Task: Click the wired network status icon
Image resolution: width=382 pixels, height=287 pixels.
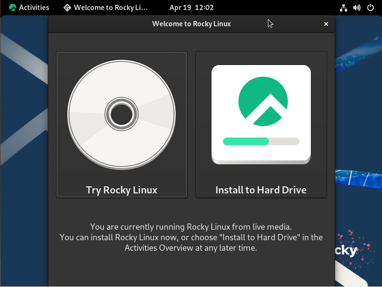Action: click(x=343, y=8)
